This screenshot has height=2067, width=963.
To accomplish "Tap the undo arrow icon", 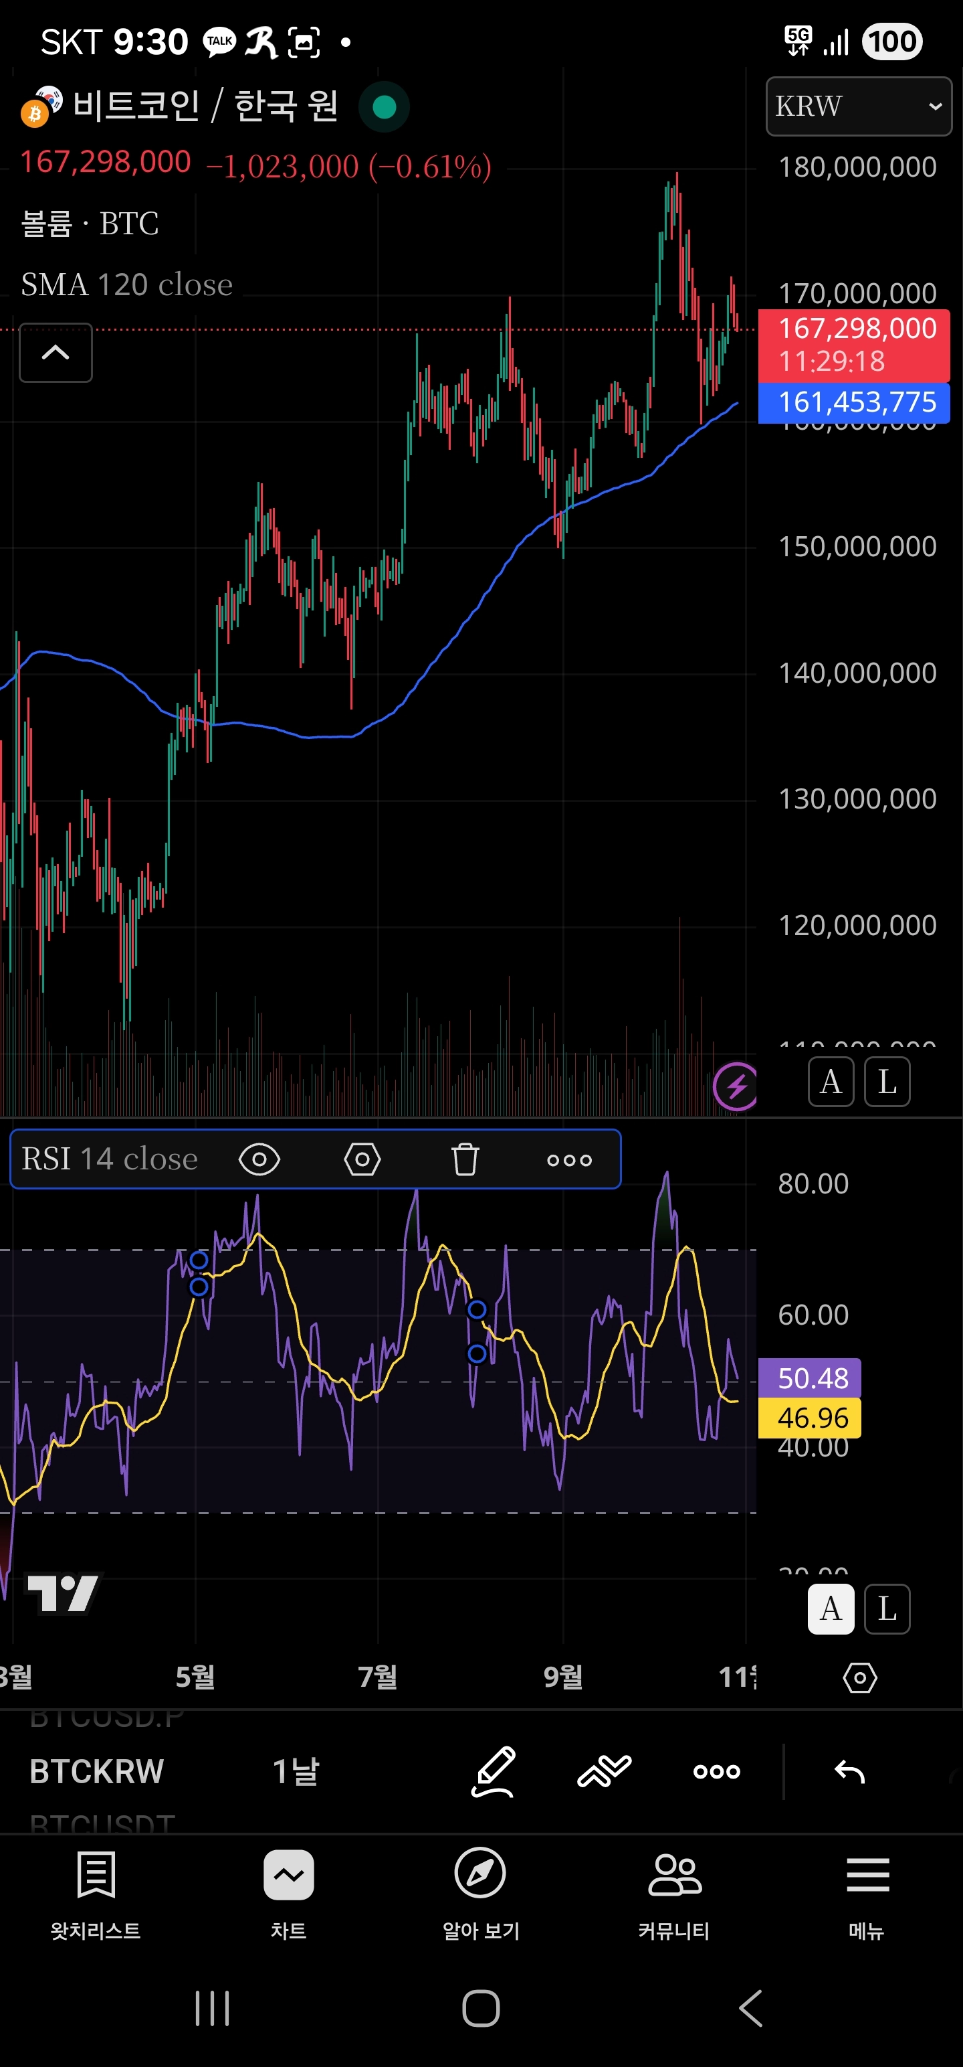I will [x=849, y=1771].
